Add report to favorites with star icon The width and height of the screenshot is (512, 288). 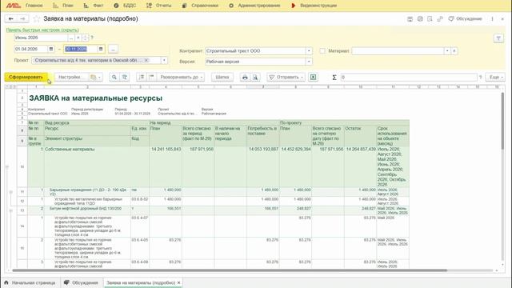point(37,19)
